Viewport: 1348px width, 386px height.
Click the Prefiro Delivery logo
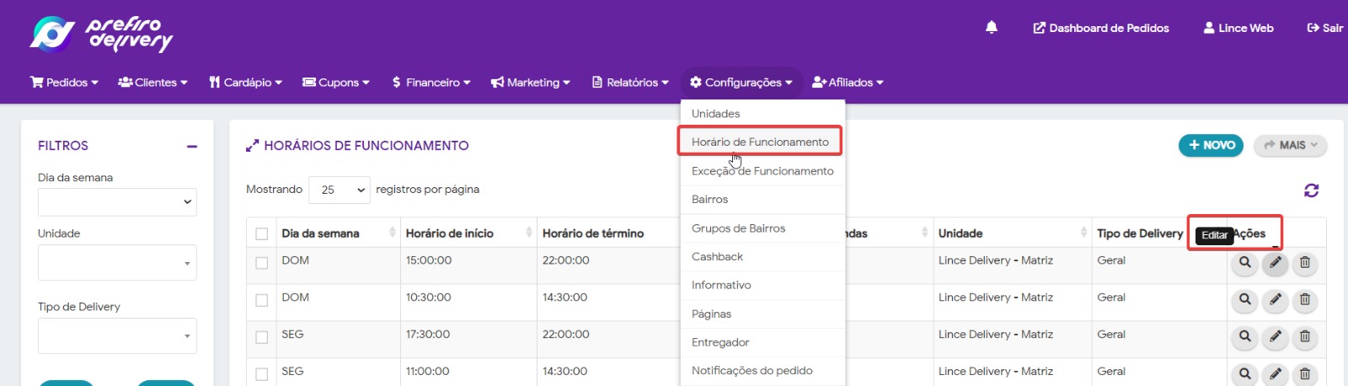(x=101, y=34)
